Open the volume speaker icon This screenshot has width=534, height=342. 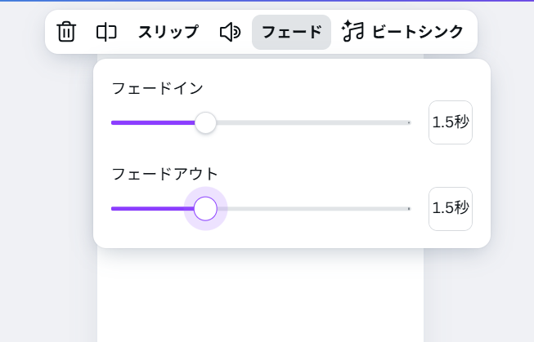coord(231,33)
